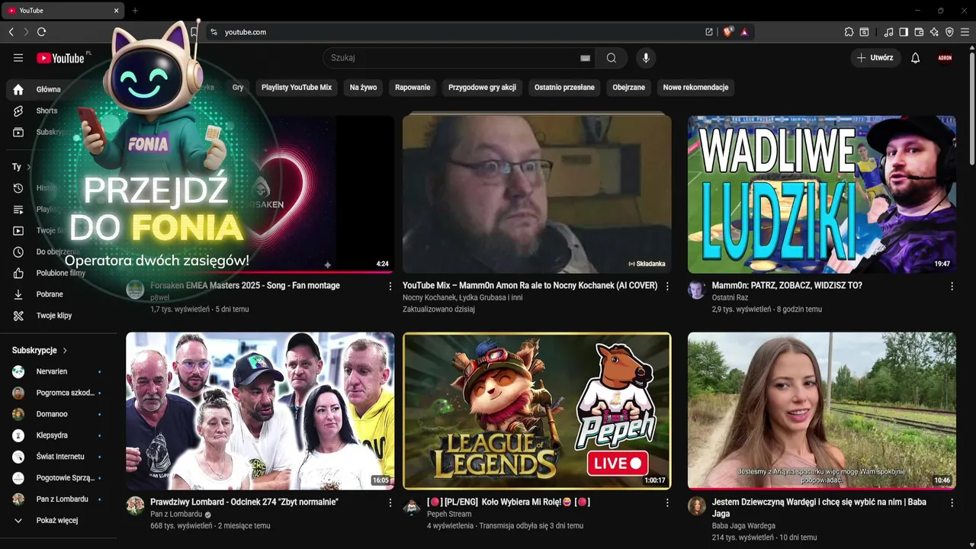Open a new browser tab with plus

(135, 11)
